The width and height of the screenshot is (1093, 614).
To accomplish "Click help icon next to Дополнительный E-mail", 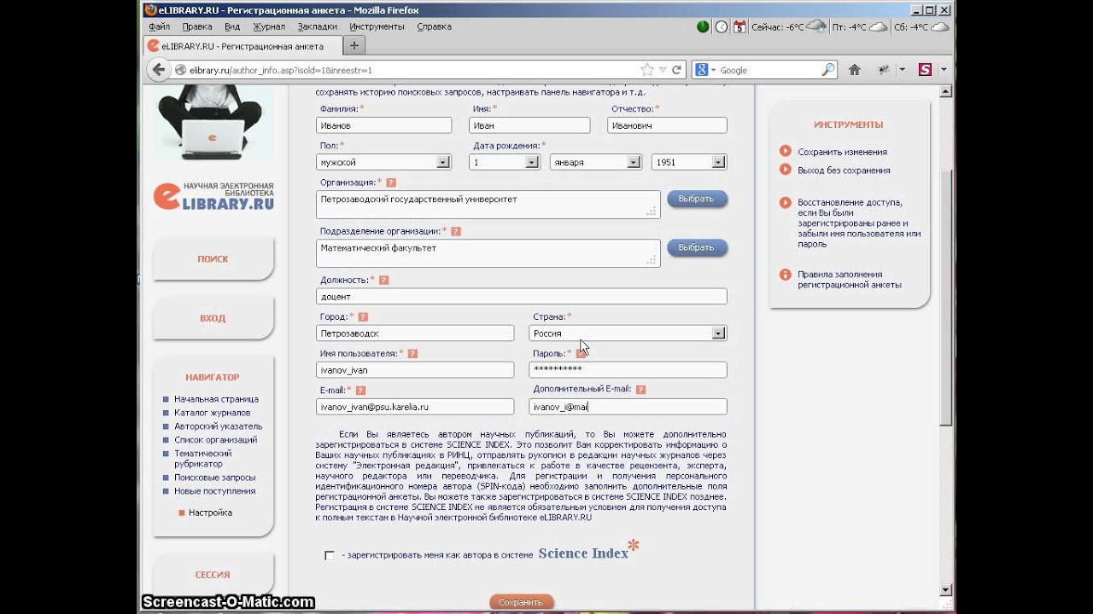I will coord(640,390).
